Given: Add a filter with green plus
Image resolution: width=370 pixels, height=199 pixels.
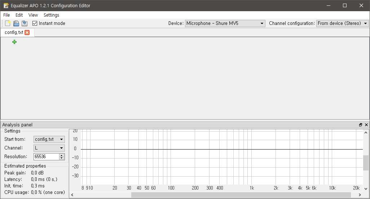Looking at the screenshot, I should tap(14, 42).
